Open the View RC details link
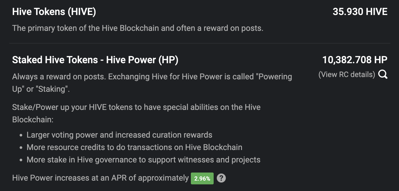This screenshot has width=399, height=191. pyautogui.click(x=347, y=74)
